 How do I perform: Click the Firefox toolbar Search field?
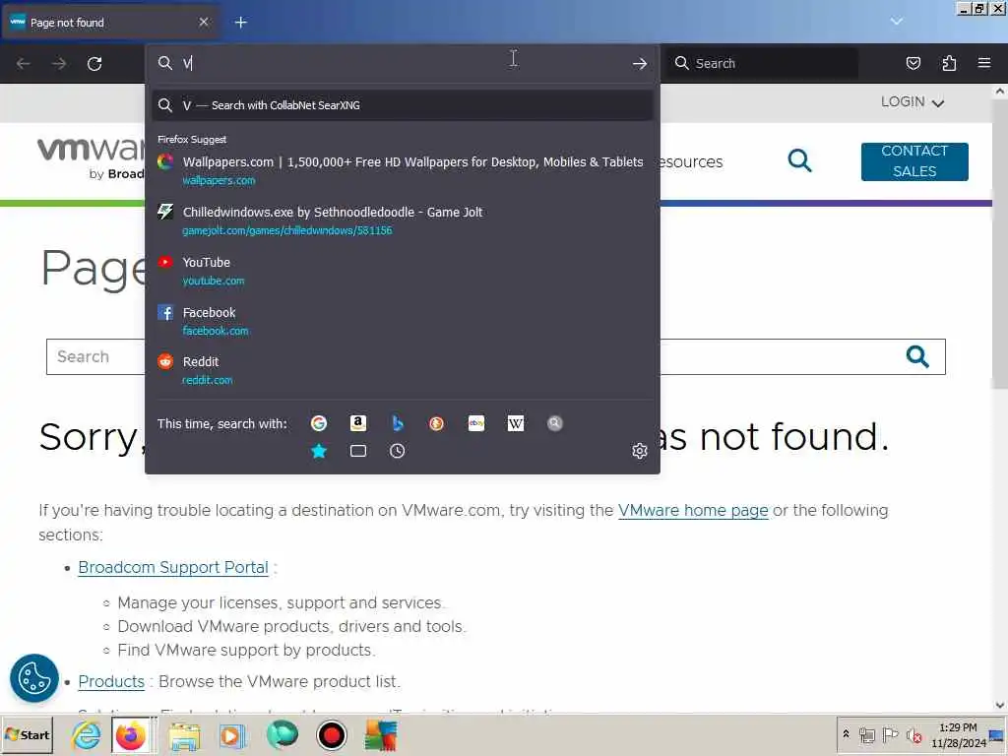[762, 63]
